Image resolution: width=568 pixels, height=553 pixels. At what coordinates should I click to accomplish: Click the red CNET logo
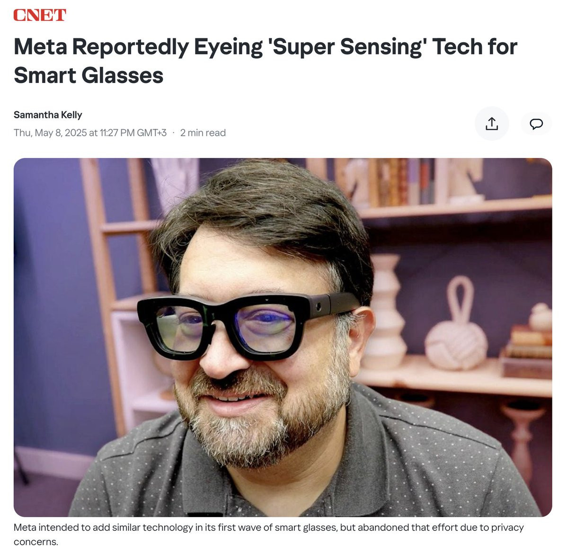pos(40,15)
